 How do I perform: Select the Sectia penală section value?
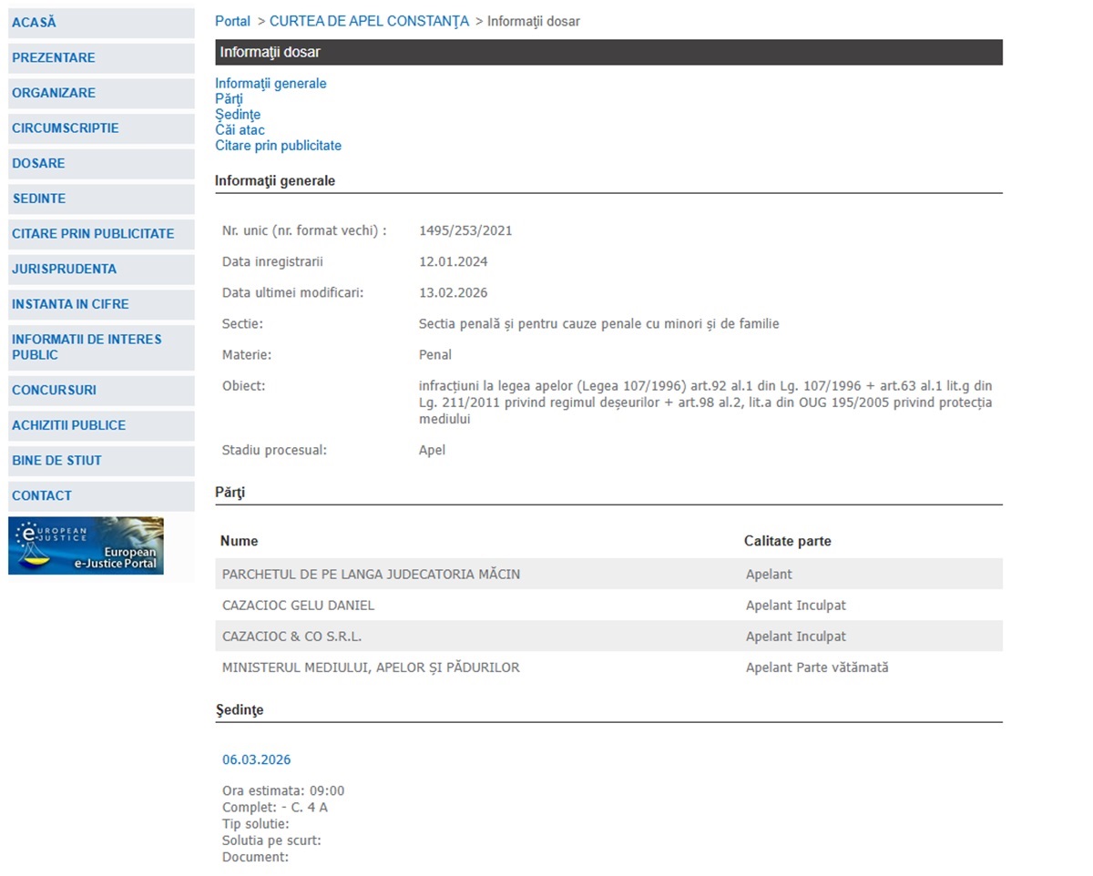coord(598,324)
